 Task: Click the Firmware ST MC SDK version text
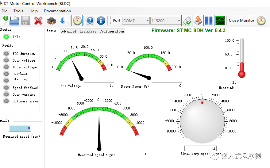coord(188,30)
